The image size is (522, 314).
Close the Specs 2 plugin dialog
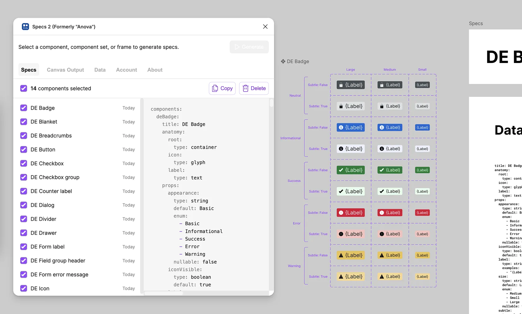click(x=265, y=26)
